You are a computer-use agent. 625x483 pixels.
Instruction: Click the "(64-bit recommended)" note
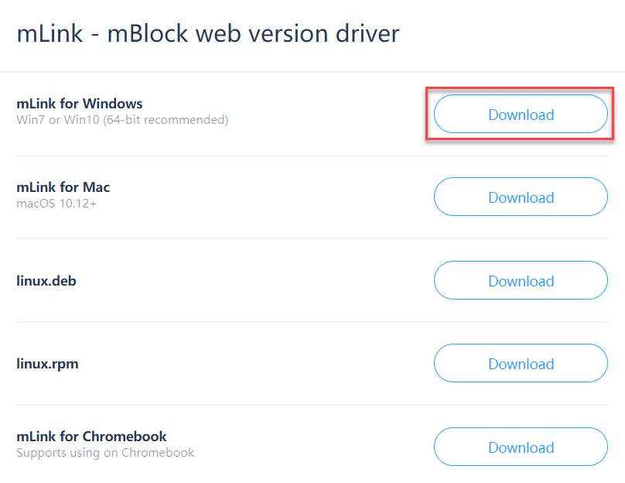coord(167,120)
